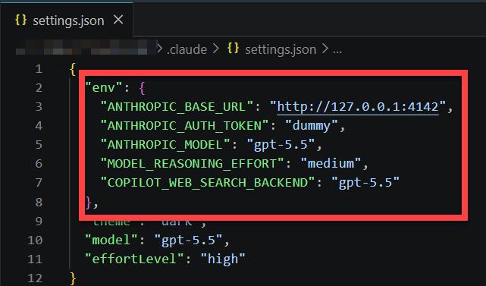Click the ANTHROPIC_MODEL key
Viewport: 486px width, 286px height.
[x=165, y=145]
